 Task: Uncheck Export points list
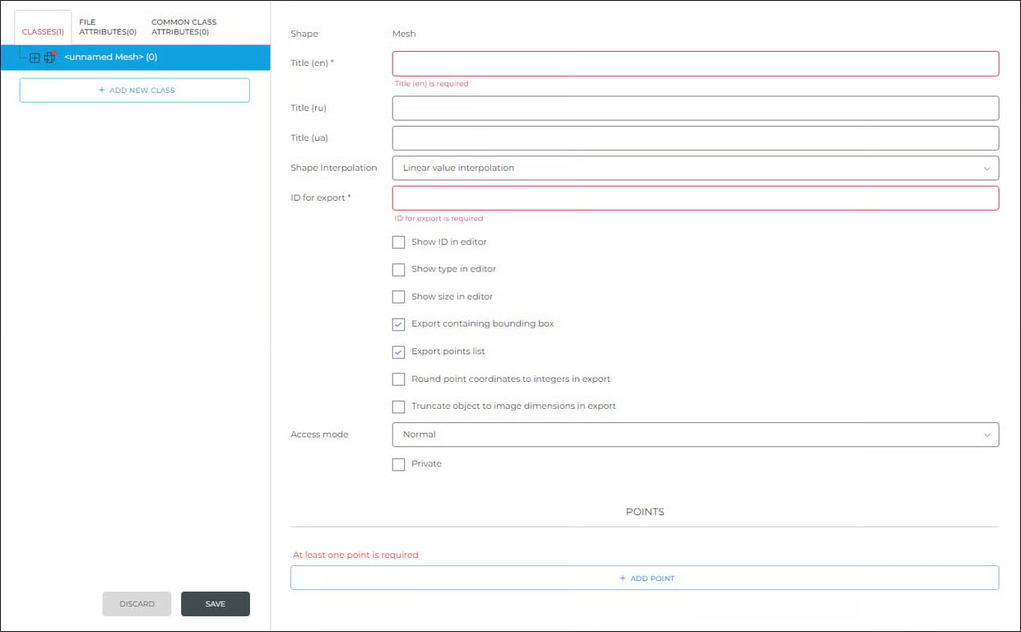pyautogui.click(x=399, y=351)
